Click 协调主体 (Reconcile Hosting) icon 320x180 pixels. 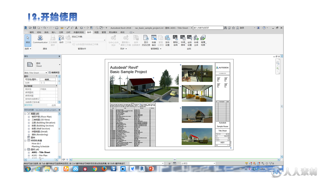pyautogui.click(x=196, y=40)
